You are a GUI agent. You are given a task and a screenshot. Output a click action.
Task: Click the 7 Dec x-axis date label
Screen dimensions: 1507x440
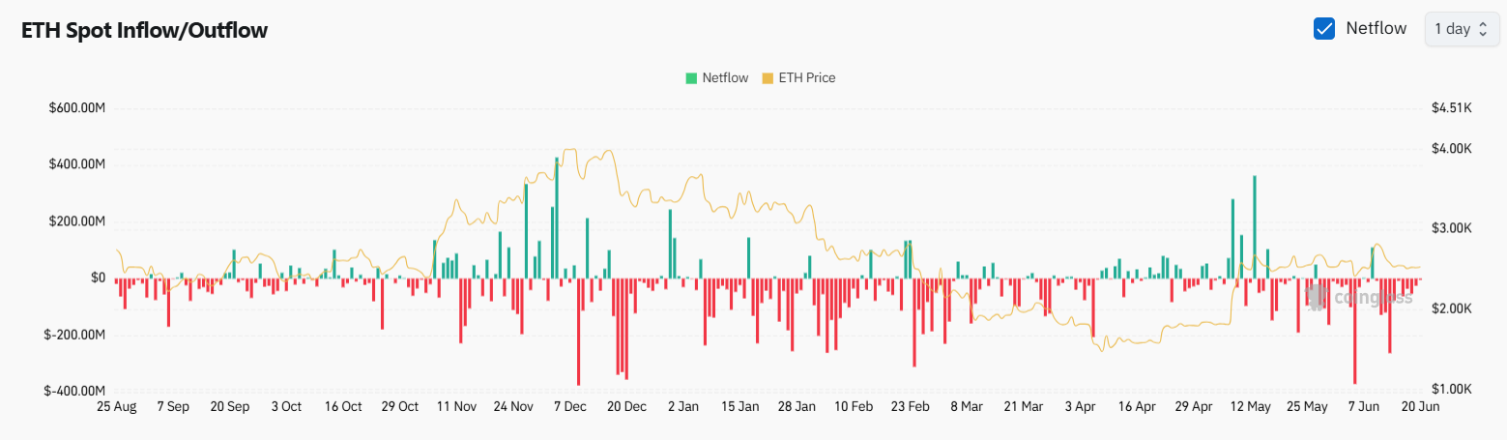click(x=570, y=407)
